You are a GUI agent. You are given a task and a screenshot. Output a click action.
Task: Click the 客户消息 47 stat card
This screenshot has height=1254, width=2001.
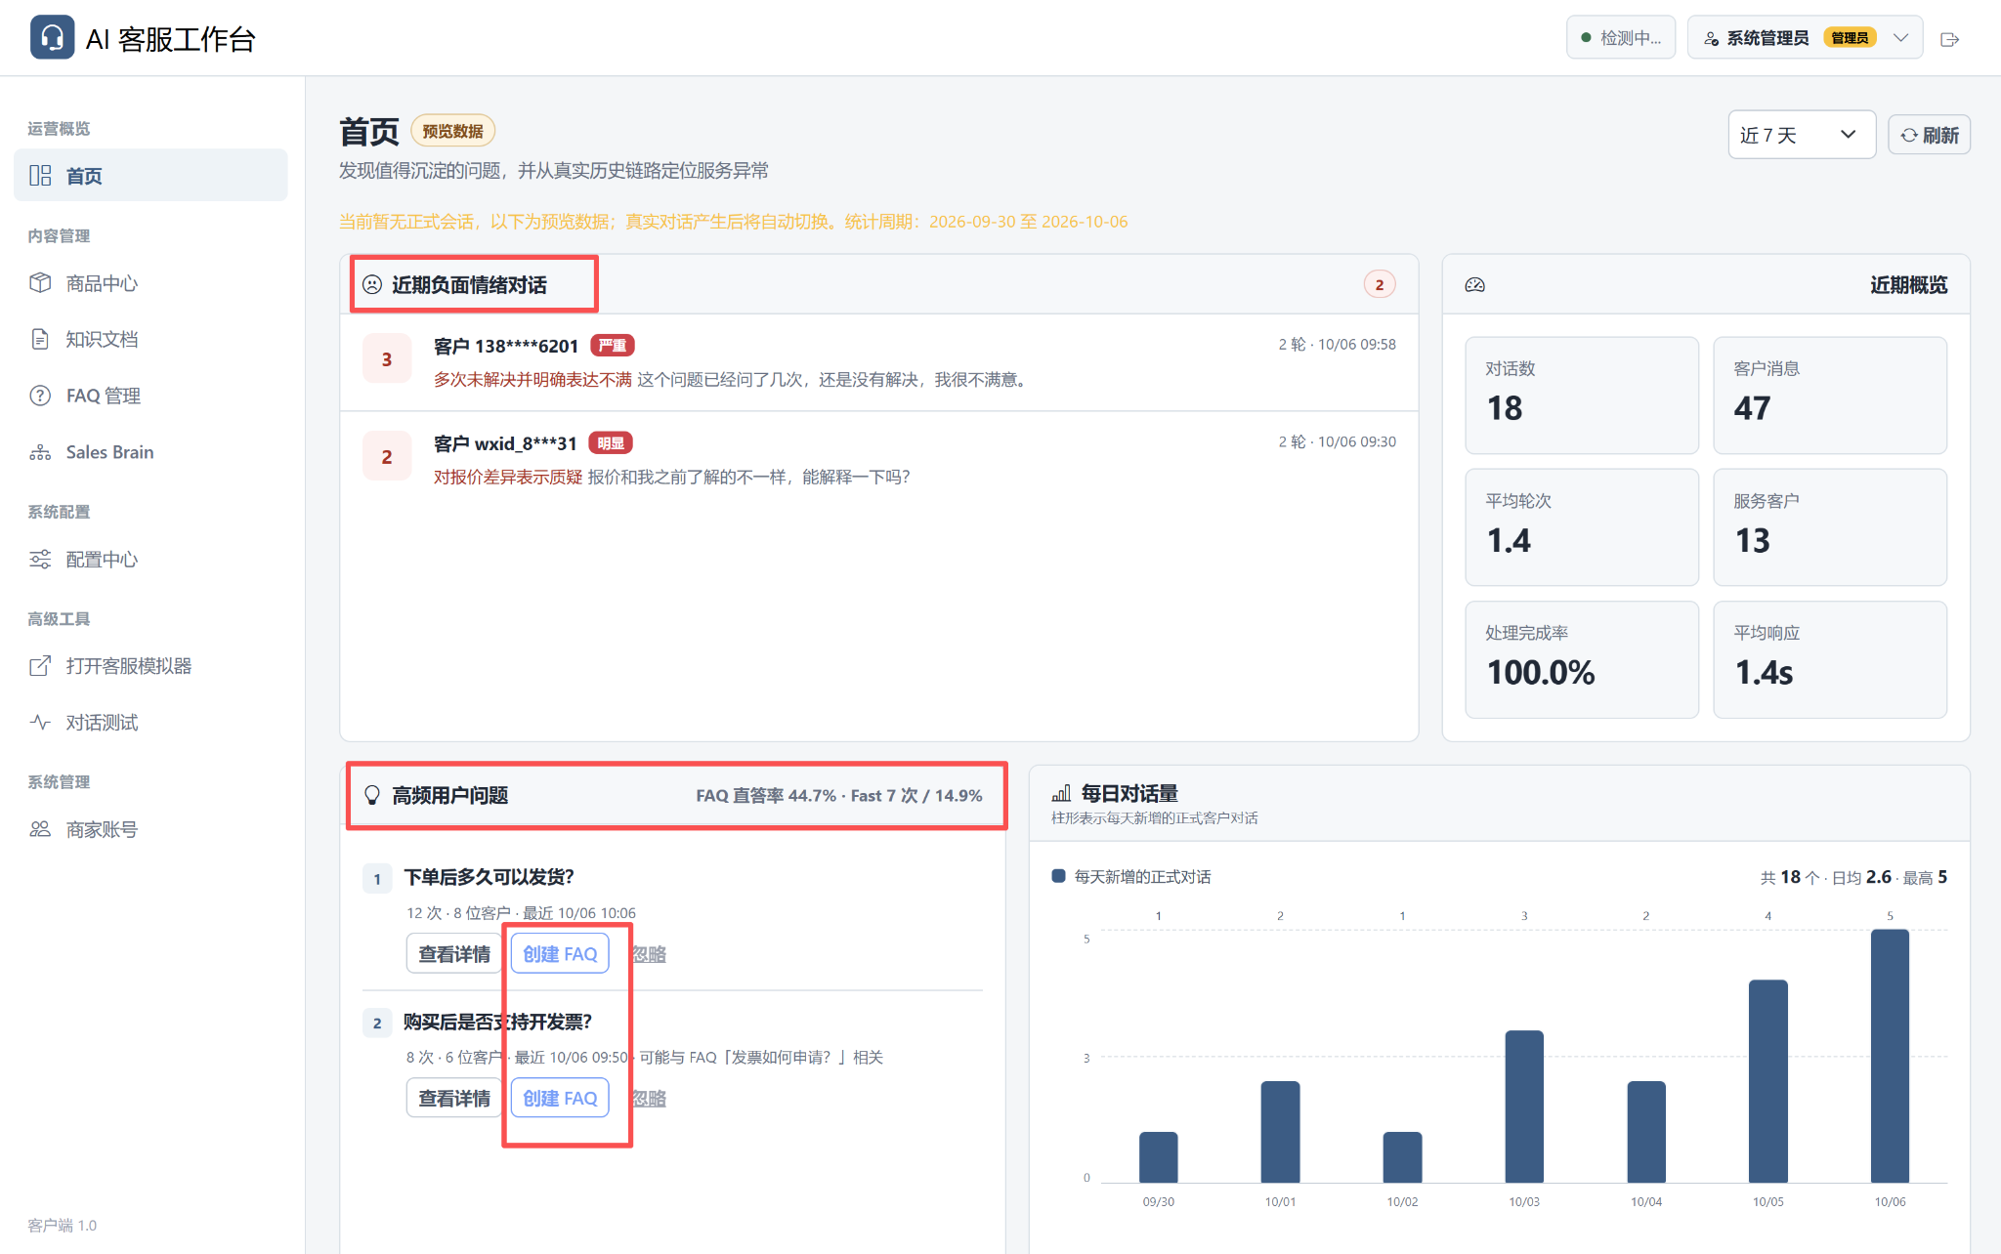[1830, 396]
